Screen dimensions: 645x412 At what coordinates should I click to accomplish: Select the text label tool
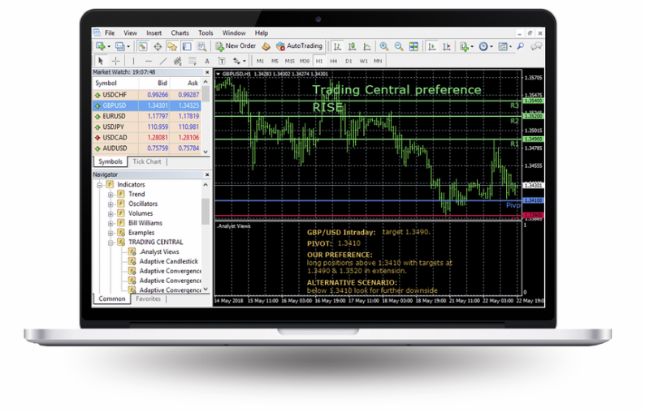pyautogui.click(x=207, y=61)
